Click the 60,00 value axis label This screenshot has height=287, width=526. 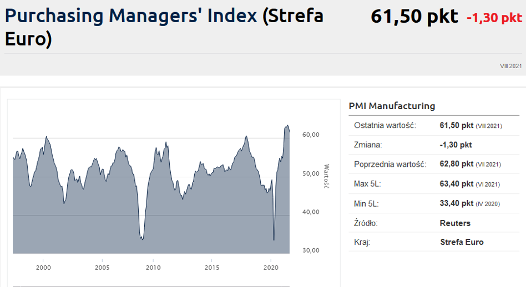click(x=310, y=135)
